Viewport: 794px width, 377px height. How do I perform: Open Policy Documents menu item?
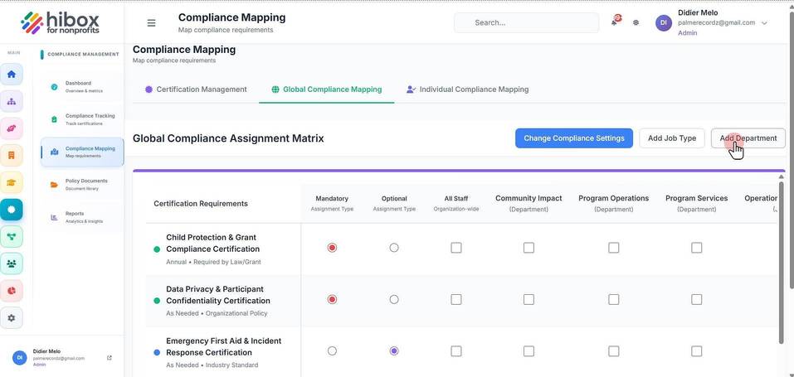point(82,184)
